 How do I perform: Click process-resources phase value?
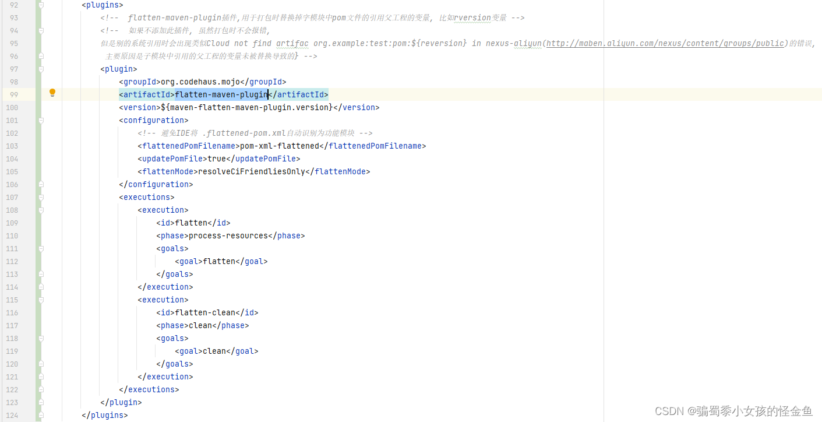228,235
